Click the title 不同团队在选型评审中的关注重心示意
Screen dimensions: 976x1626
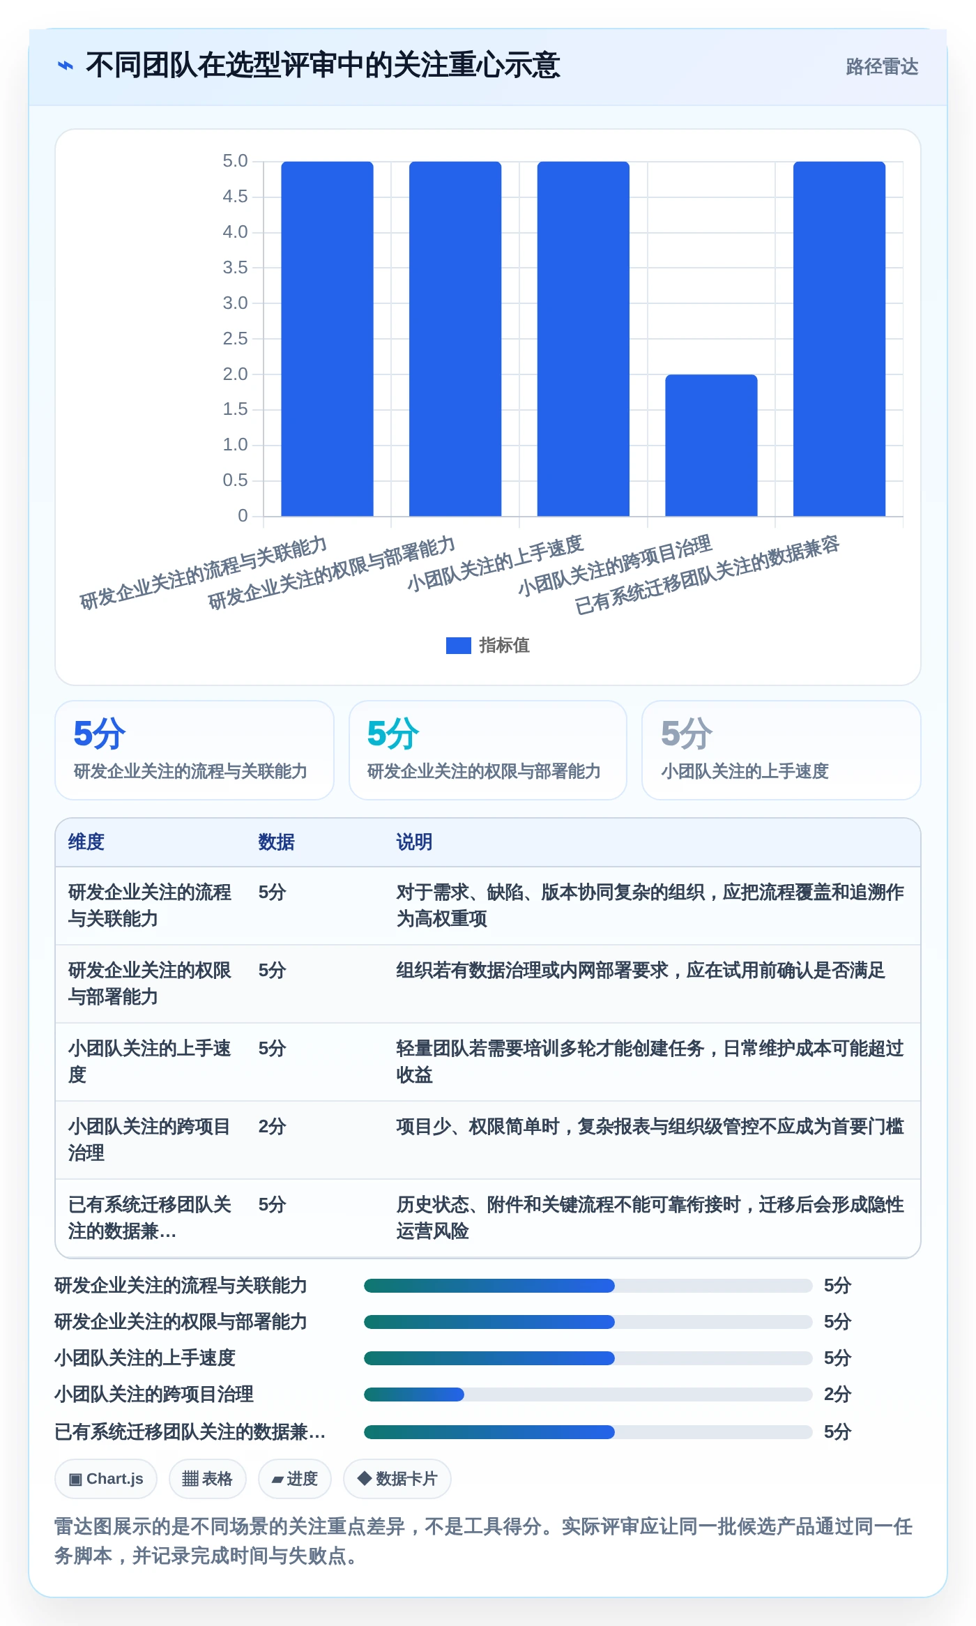(323, 66)
